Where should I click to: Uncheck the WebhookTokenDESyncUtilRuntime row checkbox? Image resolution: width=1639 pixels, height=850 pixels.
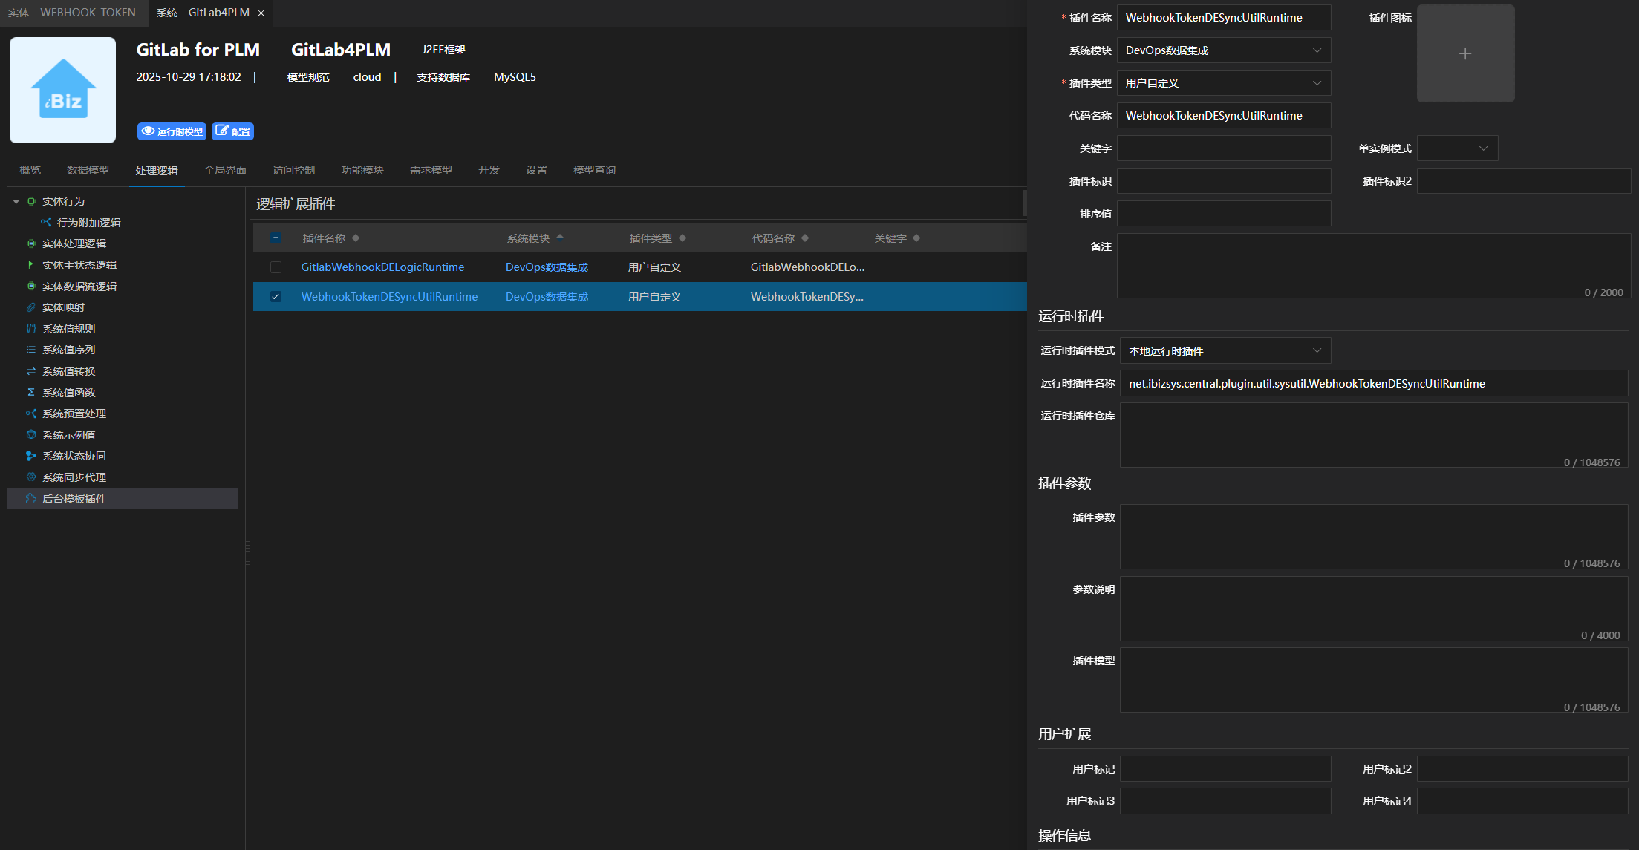276,297
